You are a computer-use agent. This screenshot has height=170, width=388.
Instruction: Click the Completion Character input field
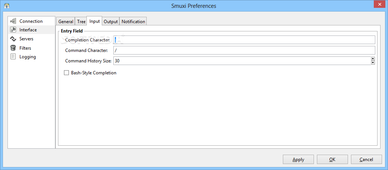tap(244, 40)
